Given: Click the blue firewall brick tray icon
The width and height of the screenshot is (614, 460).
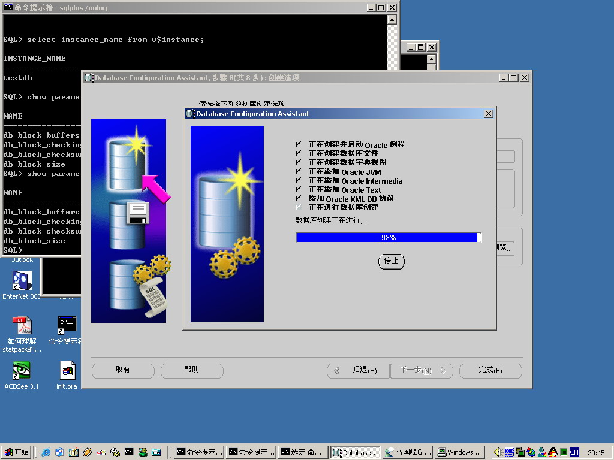Looking at the screenshot, I should click(x=509, y=453).
